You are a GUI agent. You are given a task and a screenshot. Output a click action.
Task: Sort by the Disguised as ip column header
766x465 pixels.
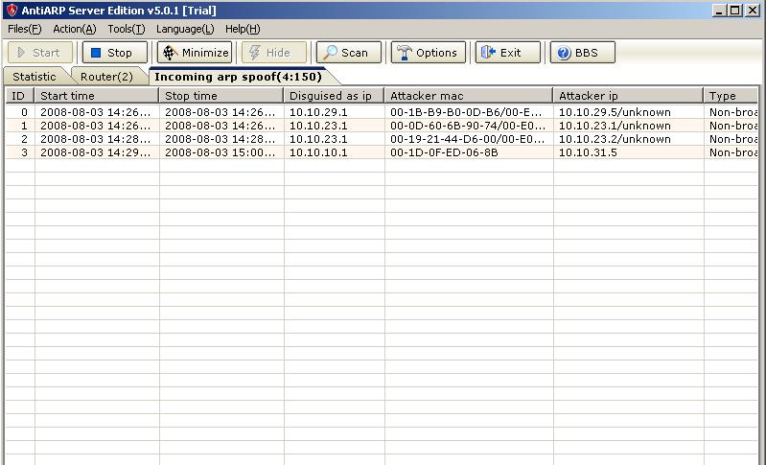coord(335,96)
